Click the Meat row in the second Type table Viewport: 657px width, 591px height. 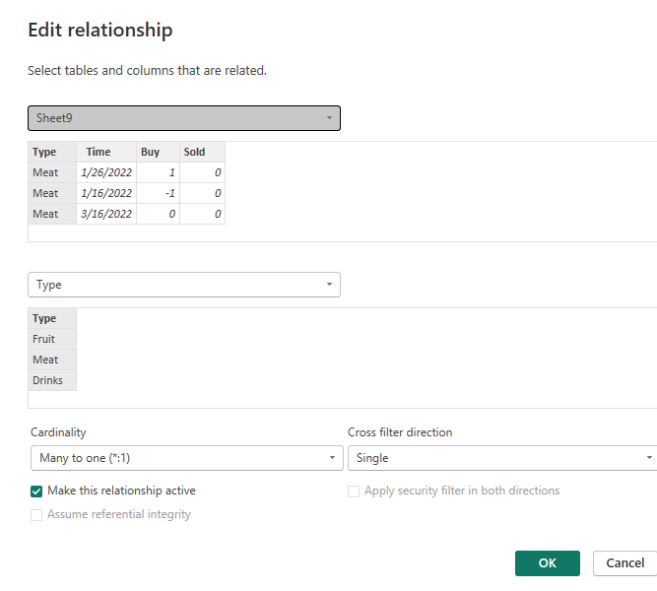(52, 360)
